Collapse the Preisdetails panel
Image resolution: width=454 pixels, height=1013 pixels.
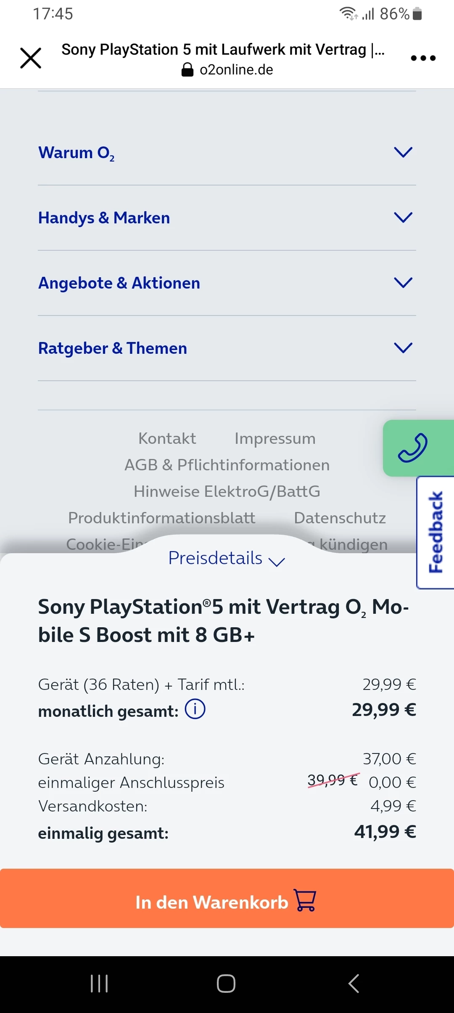pyautogui.click(x=227, y=559)
